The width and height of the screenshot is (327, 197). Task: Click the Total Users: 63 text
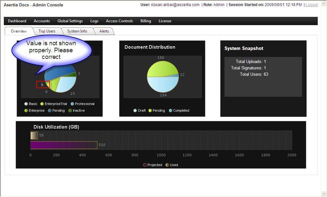coord(254,74)
